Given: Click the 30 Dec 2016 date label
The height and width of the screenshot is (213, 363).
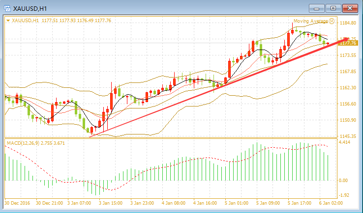Looking at the screenshot, I should coord(17,203).
